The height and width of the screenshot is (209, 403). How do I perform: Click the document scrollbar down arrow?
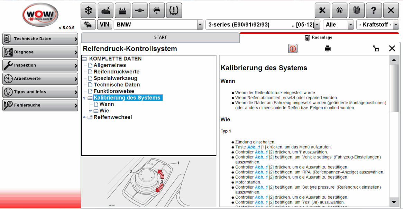click(x=394, y=202)
